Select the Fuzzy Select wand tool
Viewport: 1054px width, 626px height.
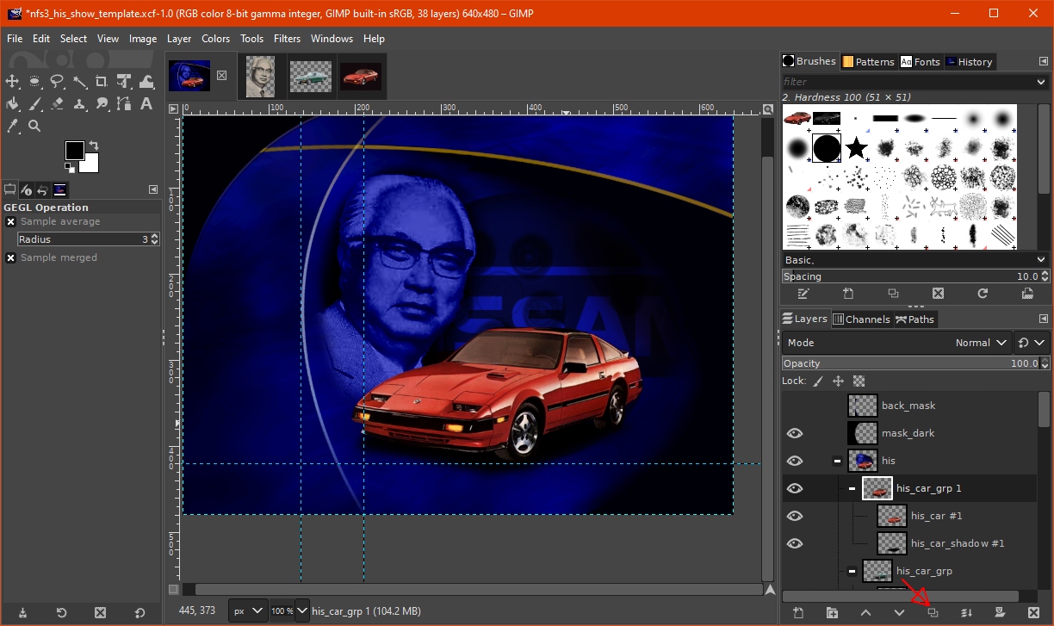click(x=79, y=81)
